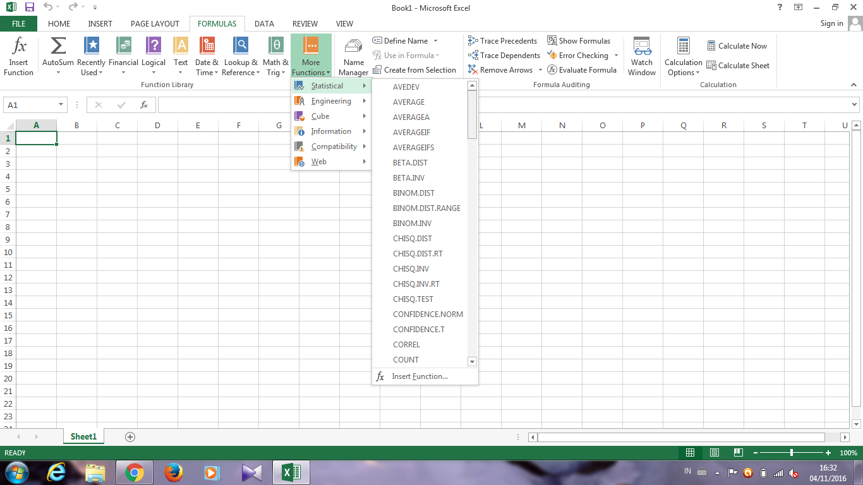Select column header B
The width and height of the screenshot is (863, 485).
coord(76,125)
